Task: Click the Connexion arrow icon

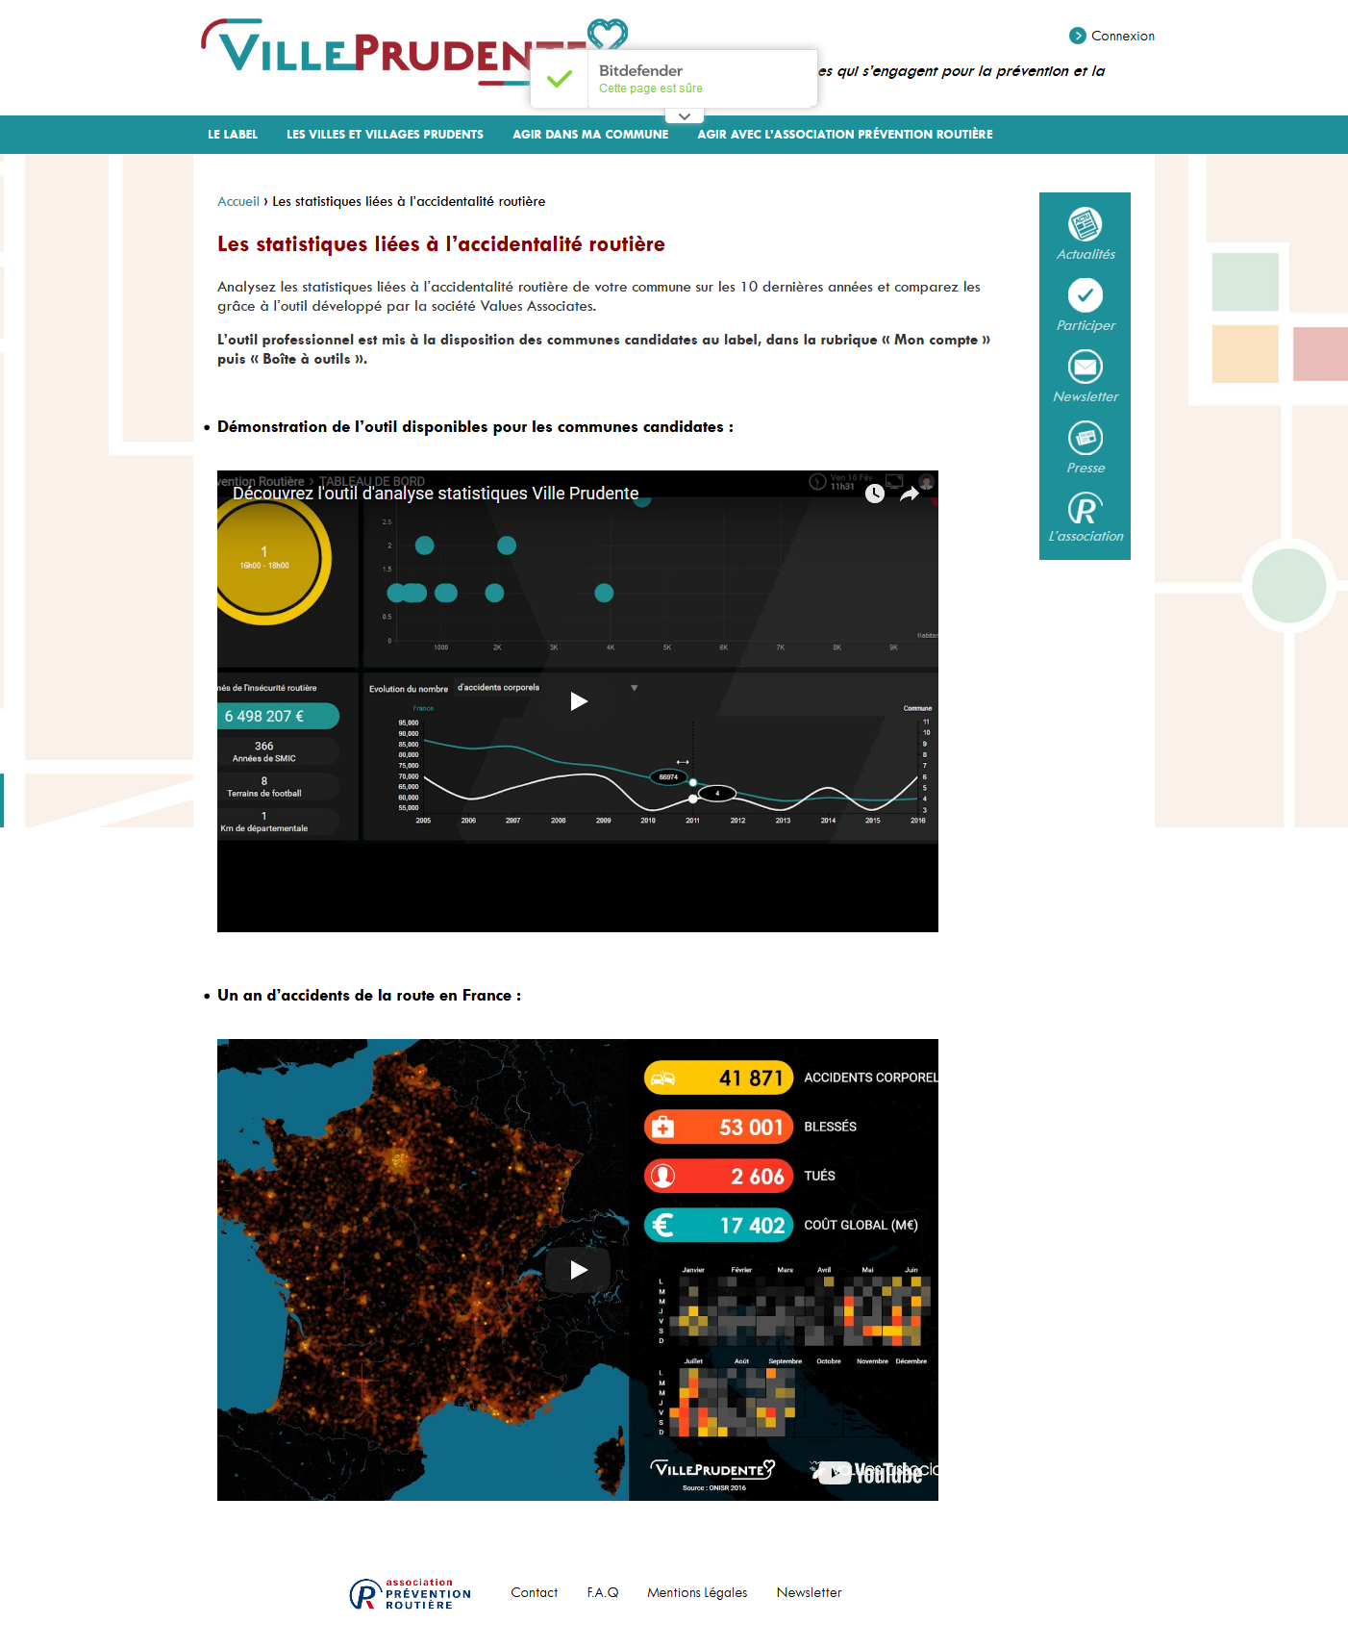Action: pos(1077,36)
